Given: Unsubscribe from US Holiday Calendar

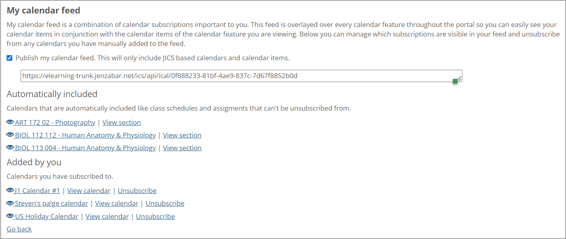Looking at the screenshot, I should (155, 216).
